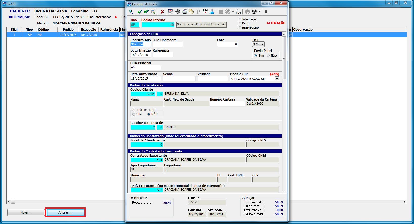Click the V Tiss validation icon

pyautogui.click(x=238, y=12)
